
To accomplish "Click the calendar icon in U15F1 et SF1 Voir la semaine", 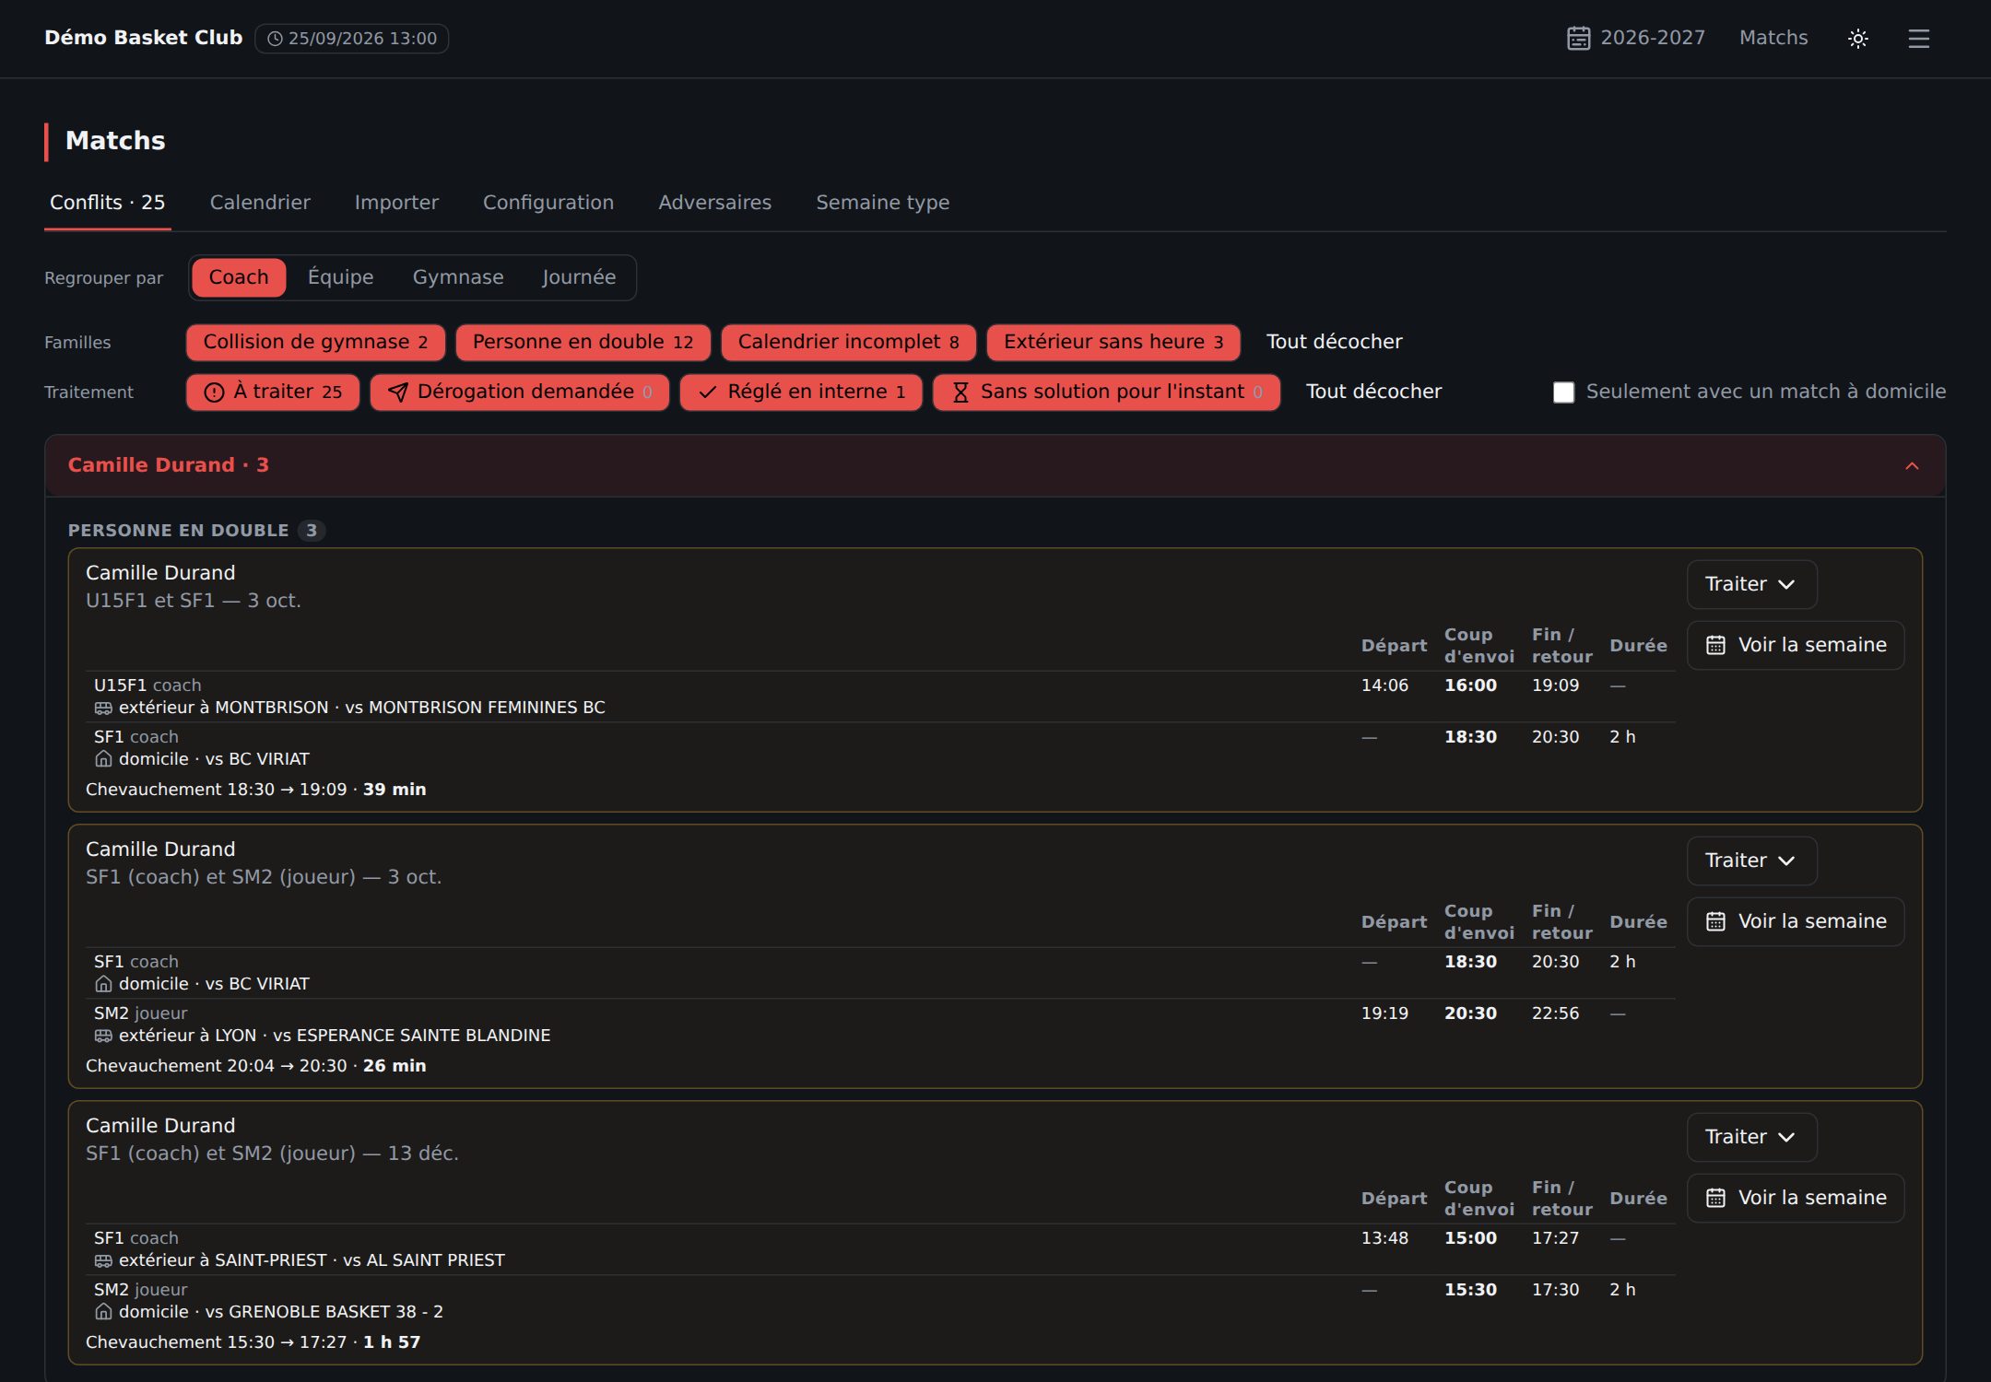I will coord(1715,645).
